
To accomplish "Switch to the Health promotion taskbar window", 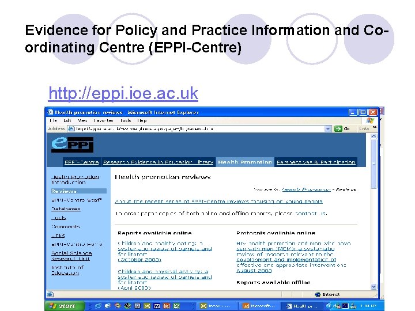I will (303, 306).
